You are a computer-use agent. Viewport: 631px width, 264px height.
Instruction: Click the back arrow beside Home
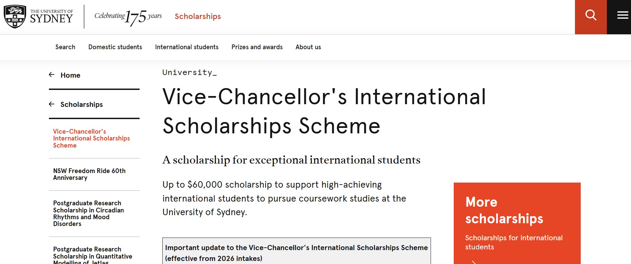click(x=52, y=75)
